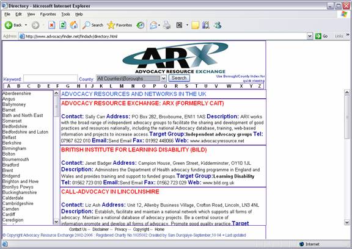Click the Mail envelope toolbar icon
This screenshot has width=352, height=249.
click(x=153, y=25)
